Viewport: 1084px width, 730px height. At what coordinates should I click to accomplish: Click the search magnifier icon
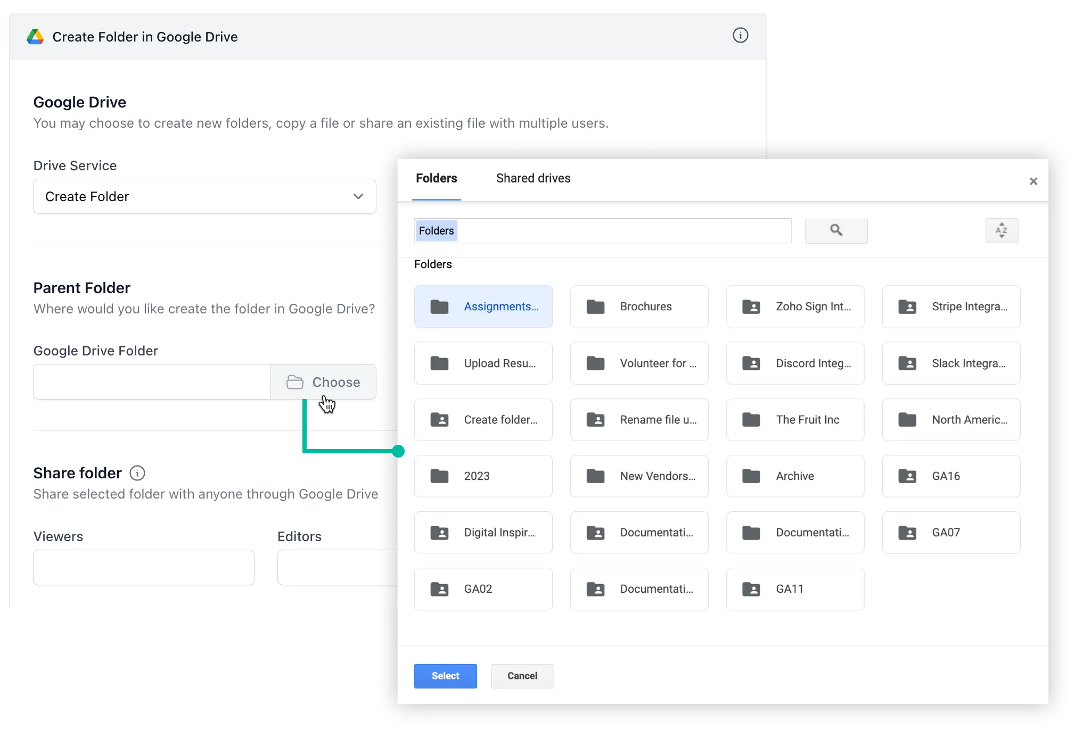point(836,231)
